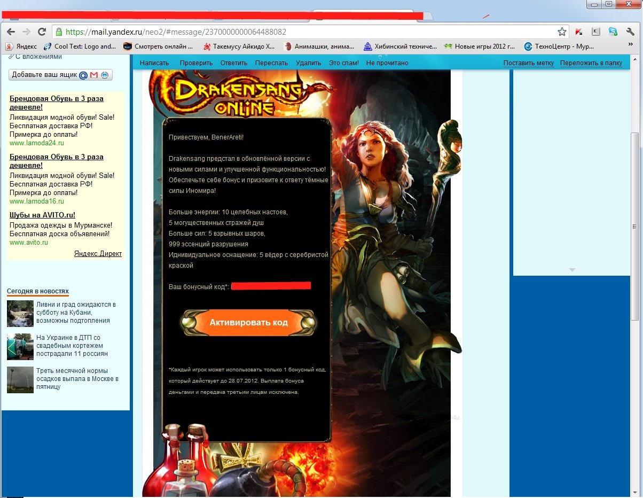Open the Новые игры 2012 bookmark
This screenshot has width=643, height=498.
480,46
